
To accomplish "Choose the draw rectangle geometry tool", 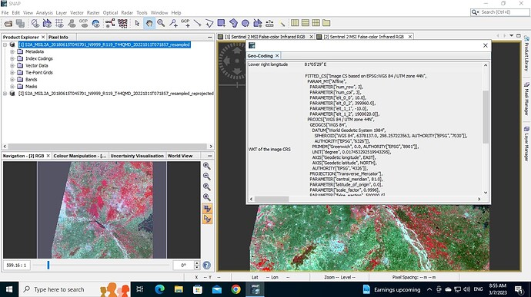I will point(221,23).
